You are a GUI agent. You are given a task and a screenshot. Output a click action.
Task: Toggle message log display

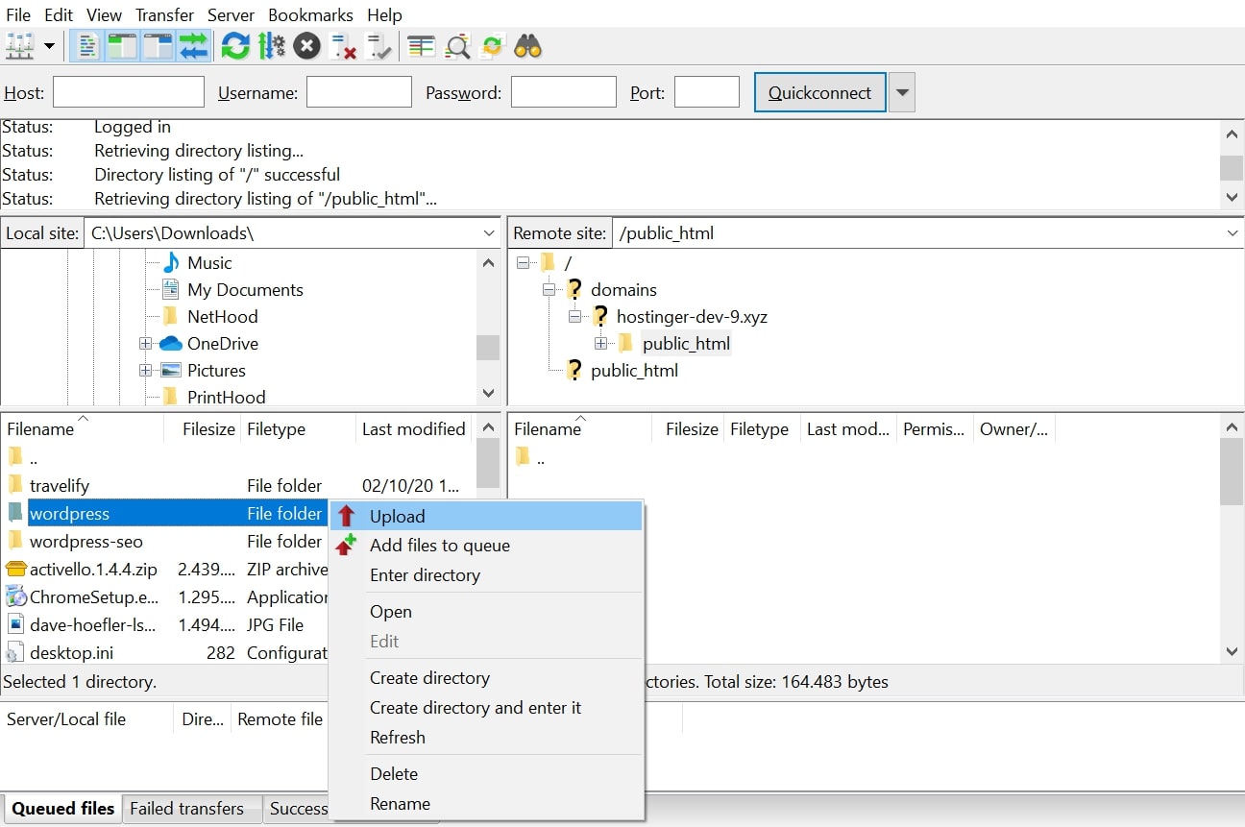pyautogui.click(x=88, y=45)
